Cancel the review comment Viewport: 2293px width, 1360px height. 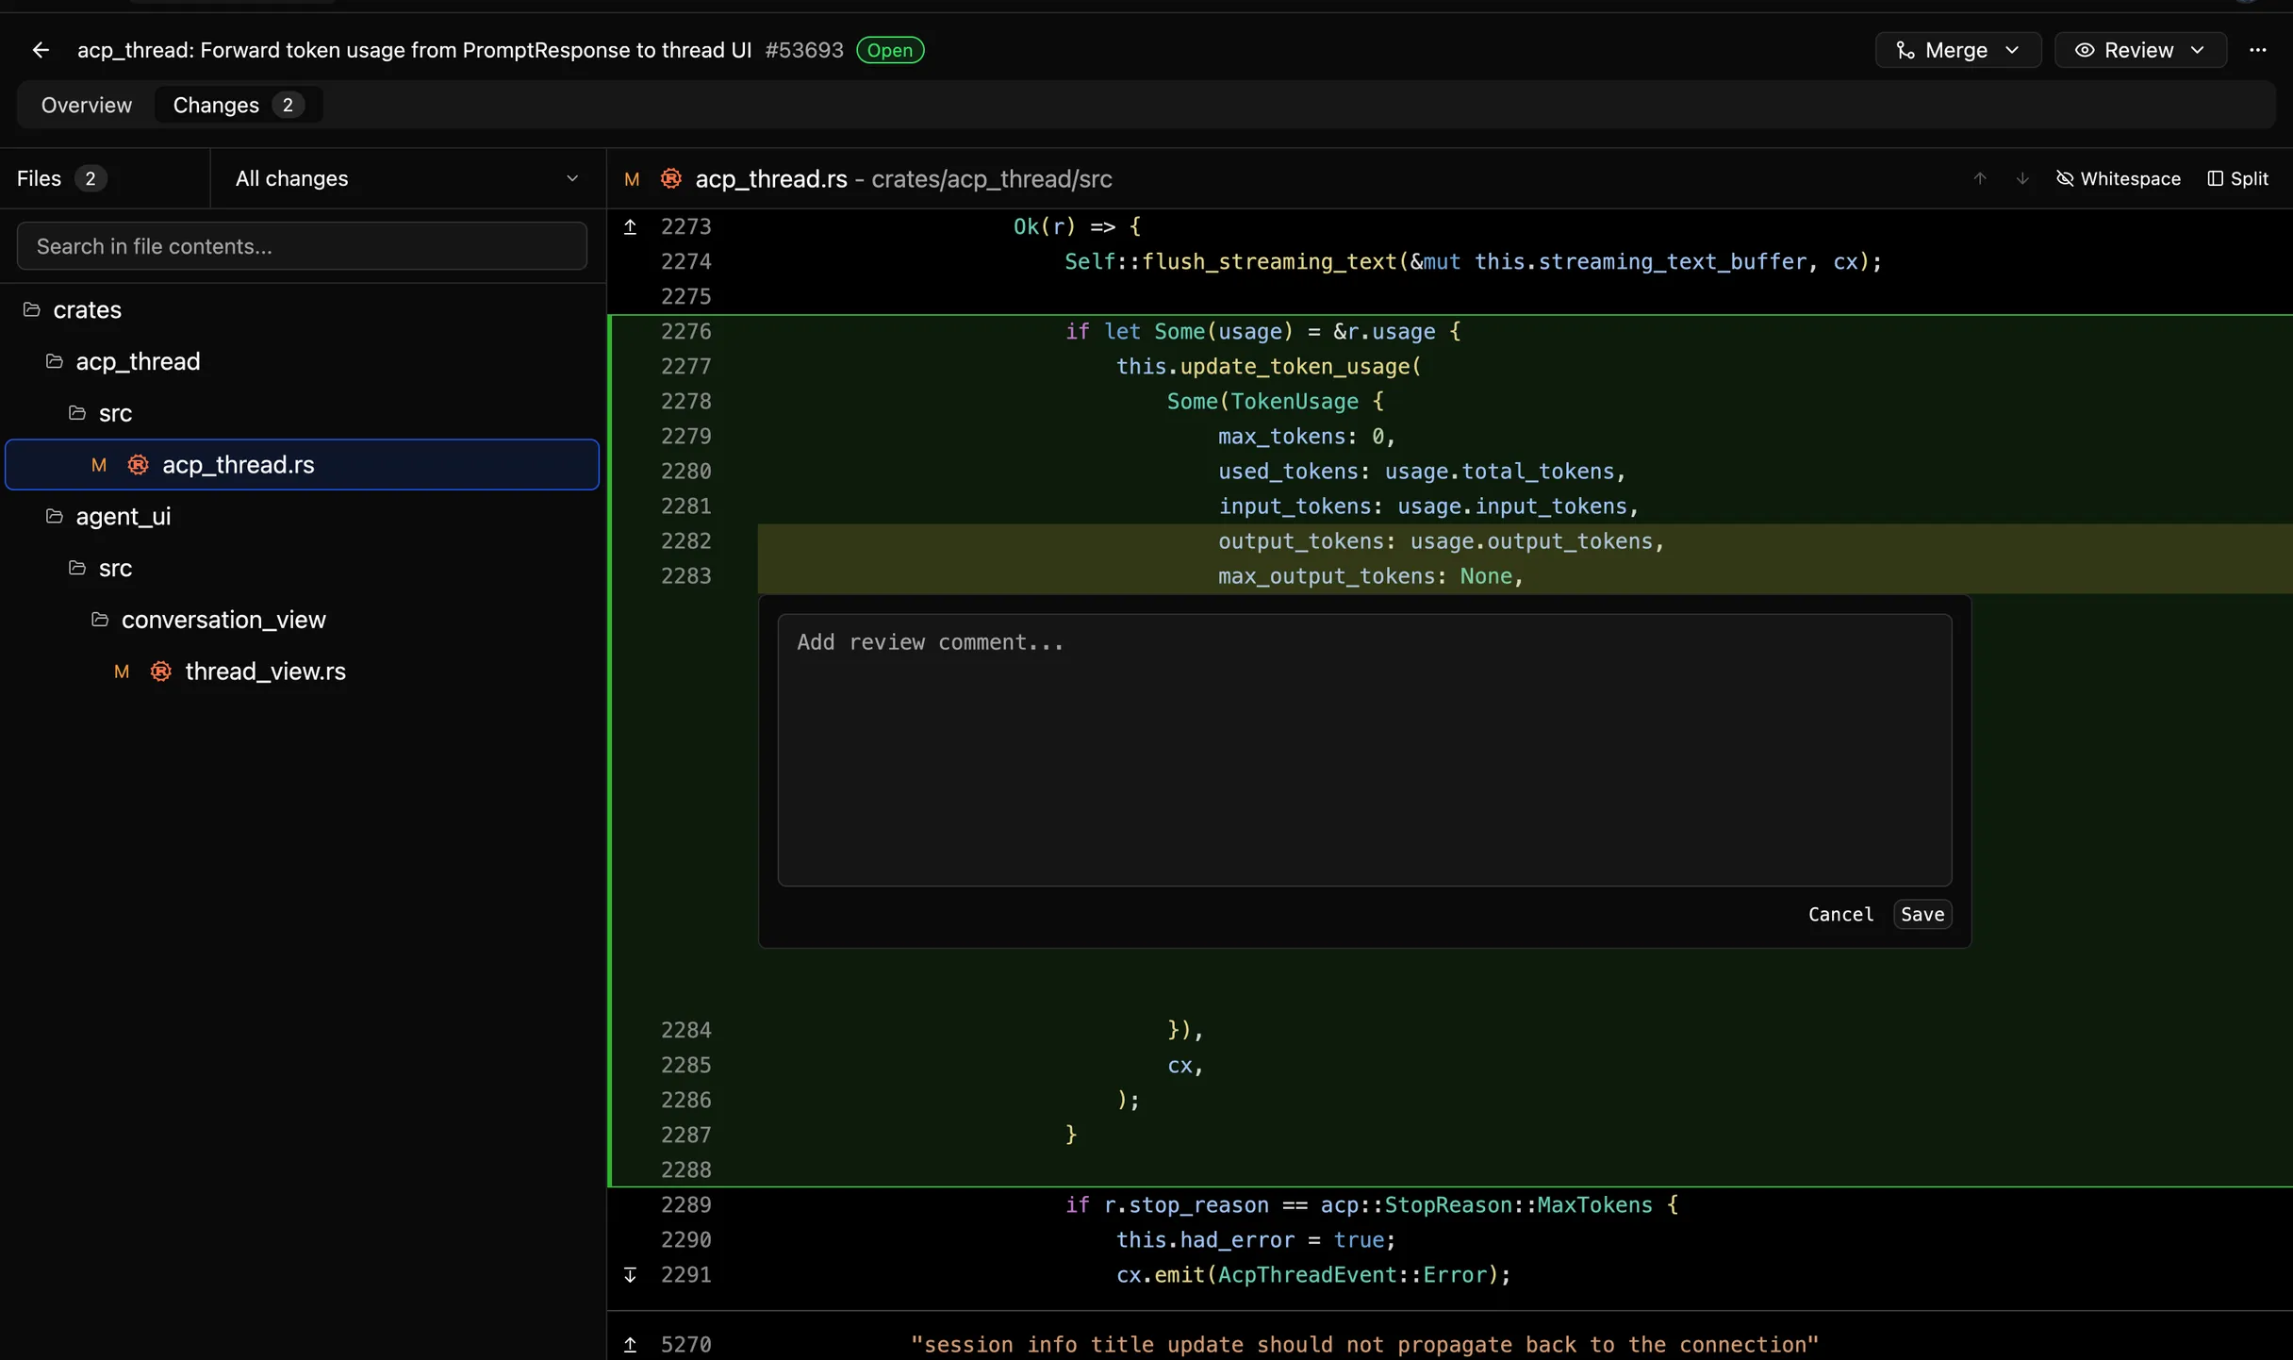pyautogui.click(x=1840, y=914)
